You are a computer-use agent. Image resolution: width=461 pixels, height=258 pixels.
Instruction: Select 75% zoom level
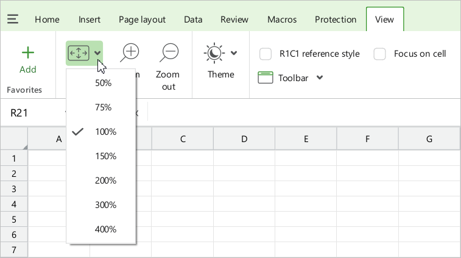pyautogui.click(x=101, y=107)
